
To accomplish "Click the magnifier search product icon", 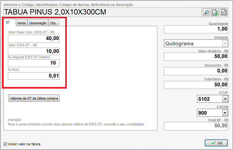I will click(207, 12).
